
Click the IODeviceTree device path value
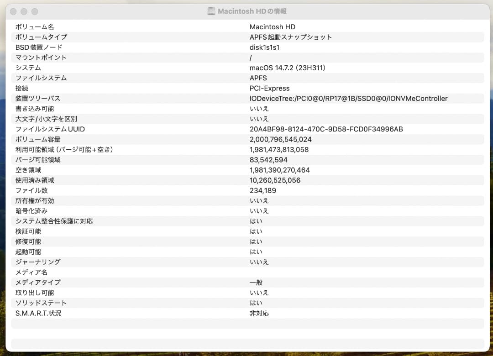pos(348,98)
